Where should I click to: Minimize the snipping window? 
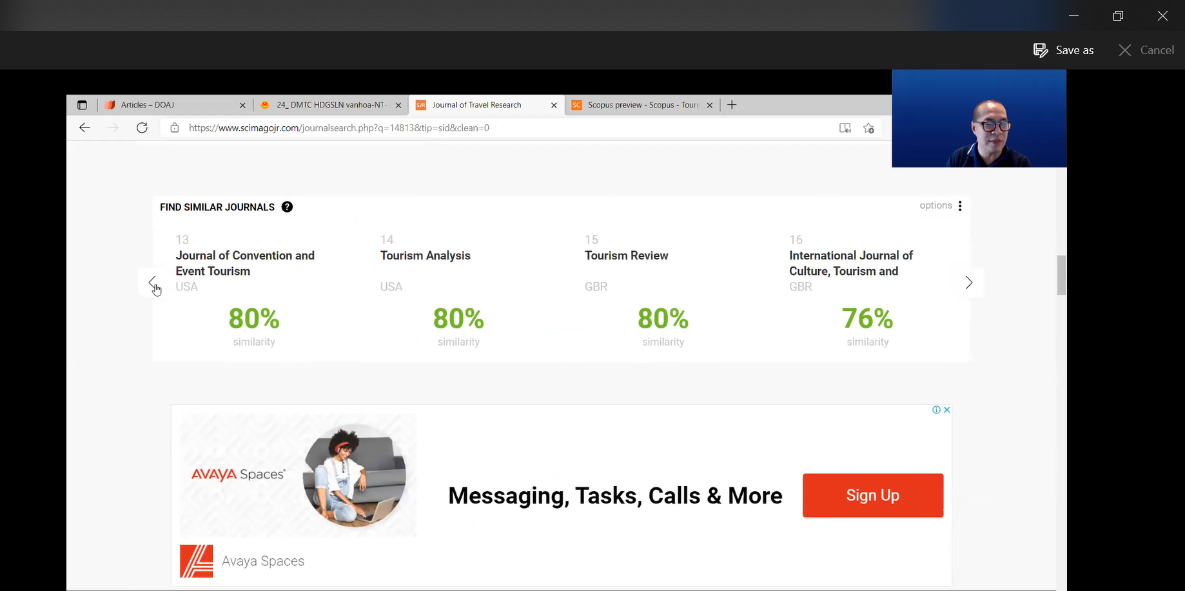(x=1073, y=15)
